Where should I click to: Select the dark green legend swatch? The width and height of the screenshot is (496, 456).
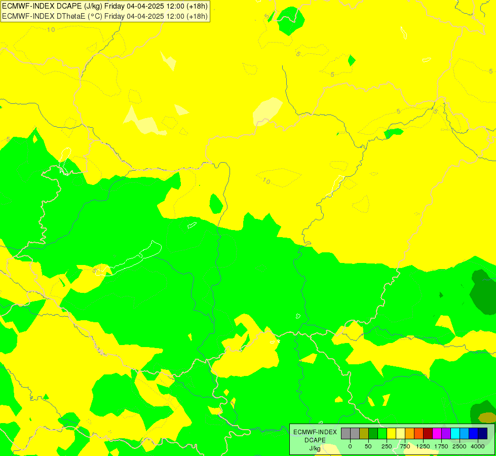pos(373,433)
